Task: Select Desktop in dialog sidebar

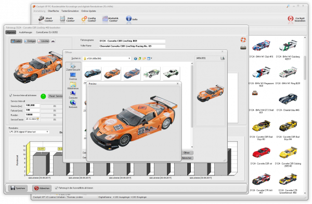Action: click(x=73, y=76)
